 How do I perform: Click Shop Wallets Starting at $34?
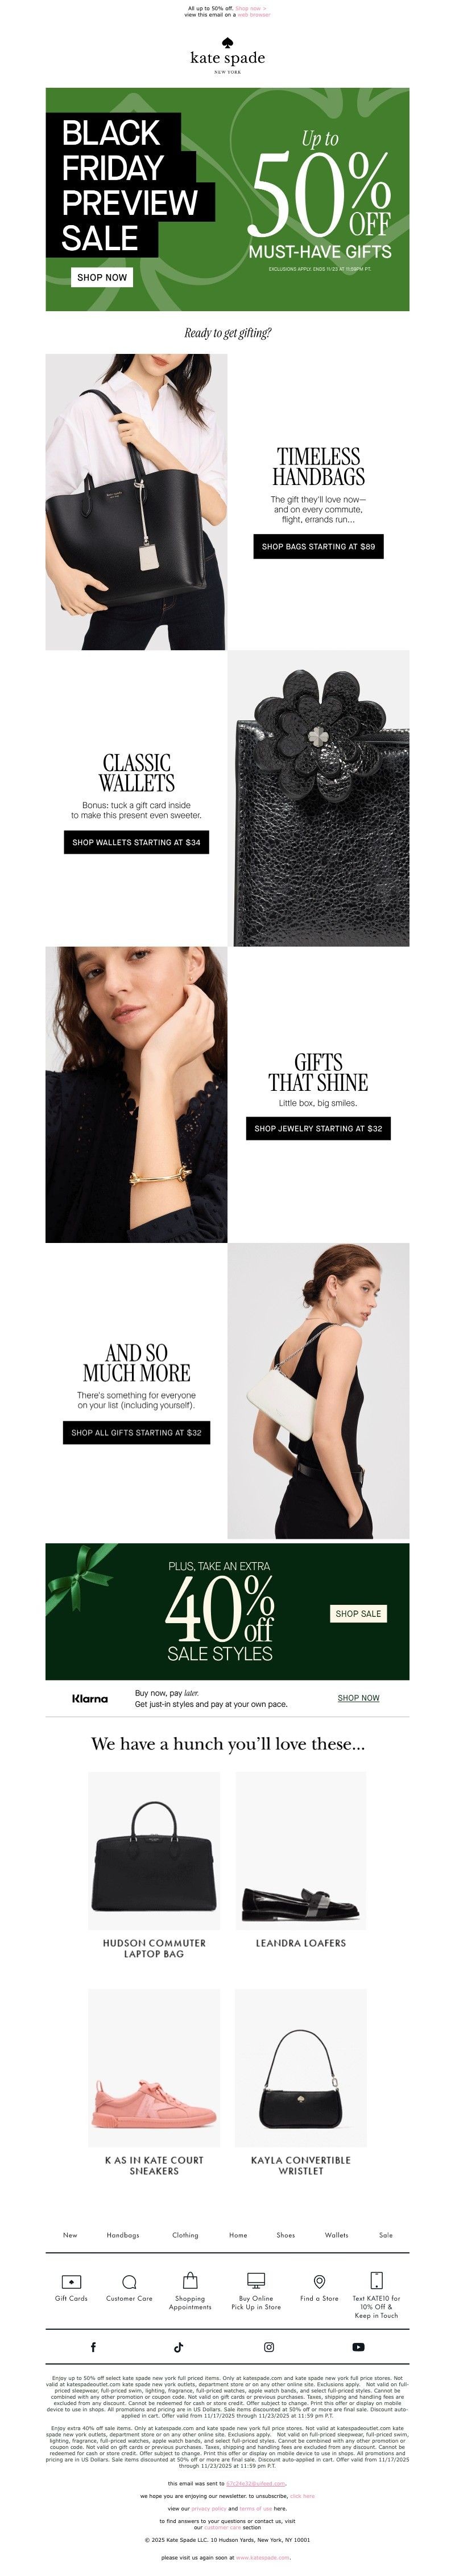(136, 842)
